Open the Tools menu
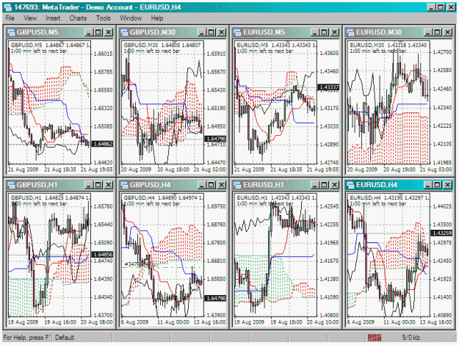 (104, 18)
